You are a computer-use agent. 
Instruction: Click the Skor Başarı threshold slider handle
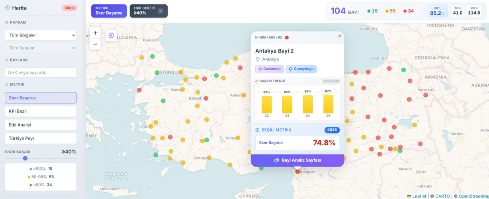(25, 158)
